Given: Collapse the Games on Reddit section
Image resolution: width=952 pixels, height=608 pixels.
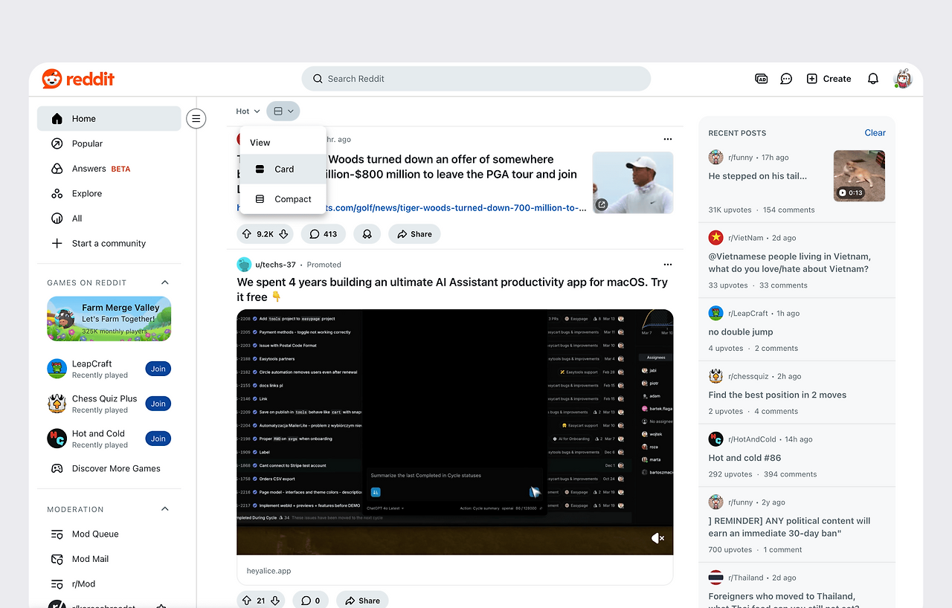Looking at the screenshot, I should [165, 282].
